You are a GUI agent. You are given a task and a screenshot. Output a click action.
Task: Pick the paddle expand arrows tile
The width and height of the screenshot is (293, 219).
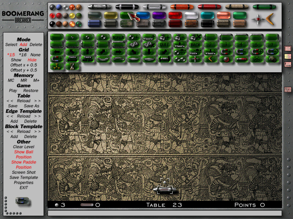tap(72, 59)
